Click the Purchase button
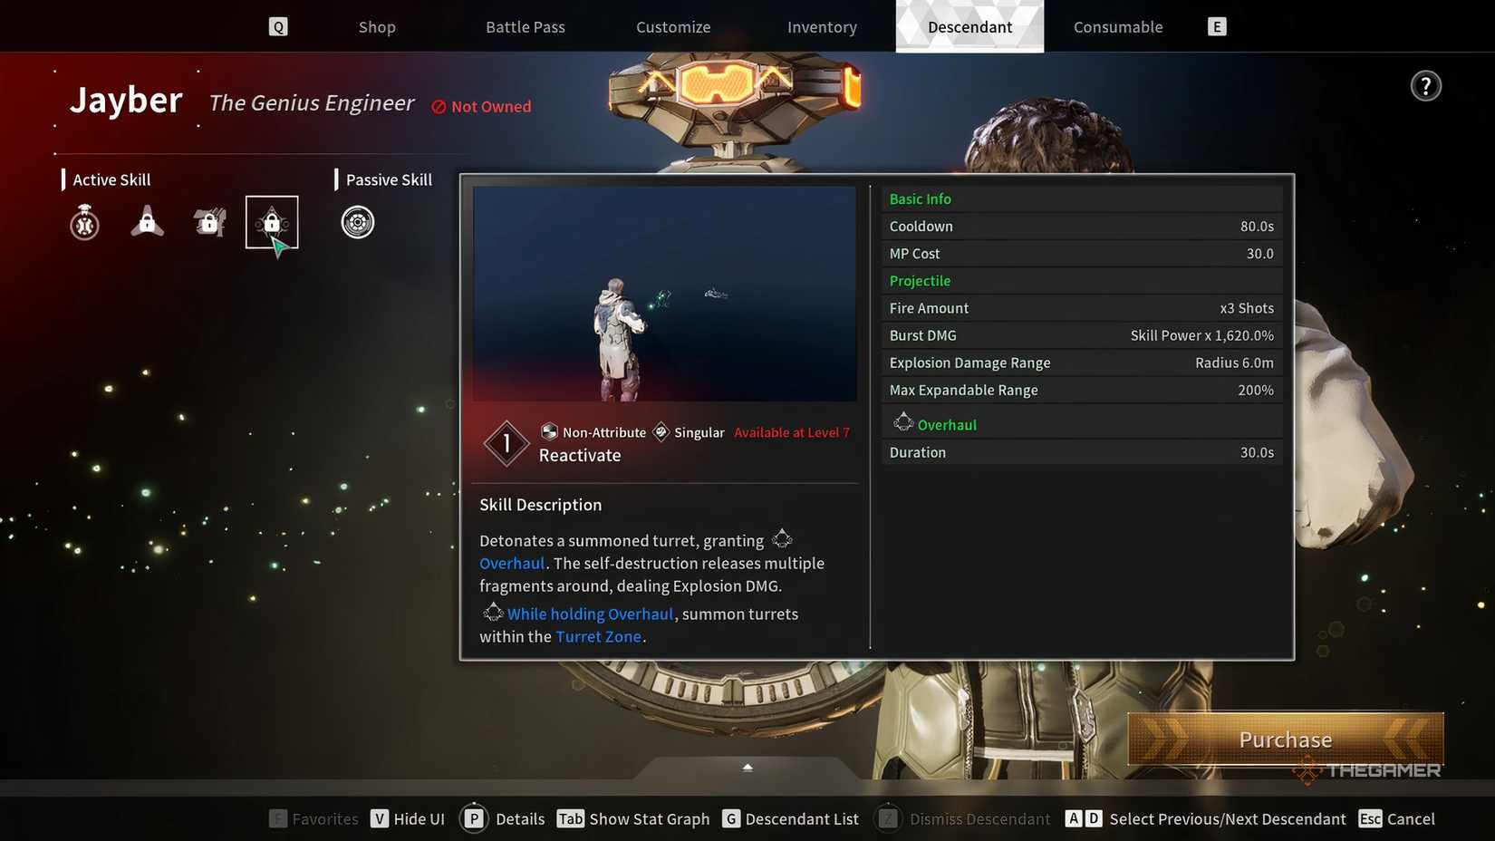Screen dimensions: 1495x841 pos(1285,739)
